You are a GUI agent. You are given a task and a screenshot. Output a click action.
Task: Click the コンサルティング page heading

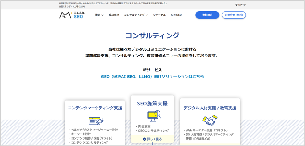click(x=152, y=36)
